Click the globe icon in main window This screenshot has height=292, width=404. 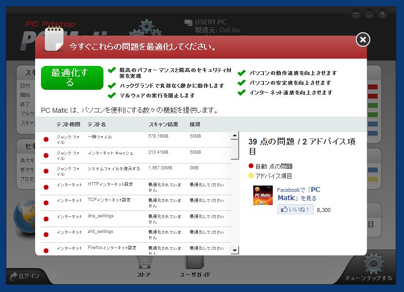24,217
